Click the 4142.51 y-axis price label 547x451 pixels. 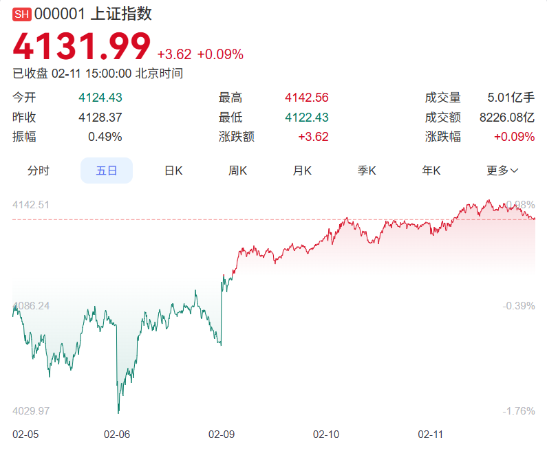pyautogui.click(x=32, y=205)
